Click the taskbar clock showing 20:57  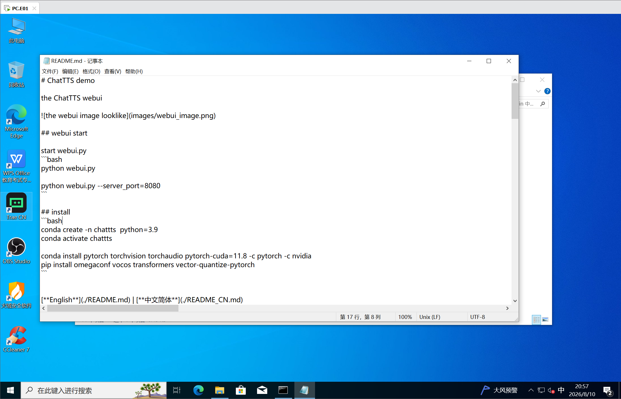[x=582, y=391]
